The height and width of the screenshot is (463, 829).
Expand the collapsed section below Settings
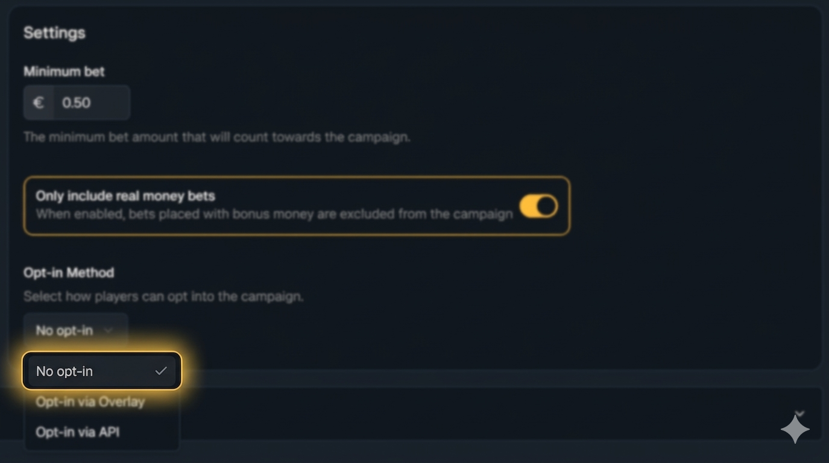click(799, 414)
